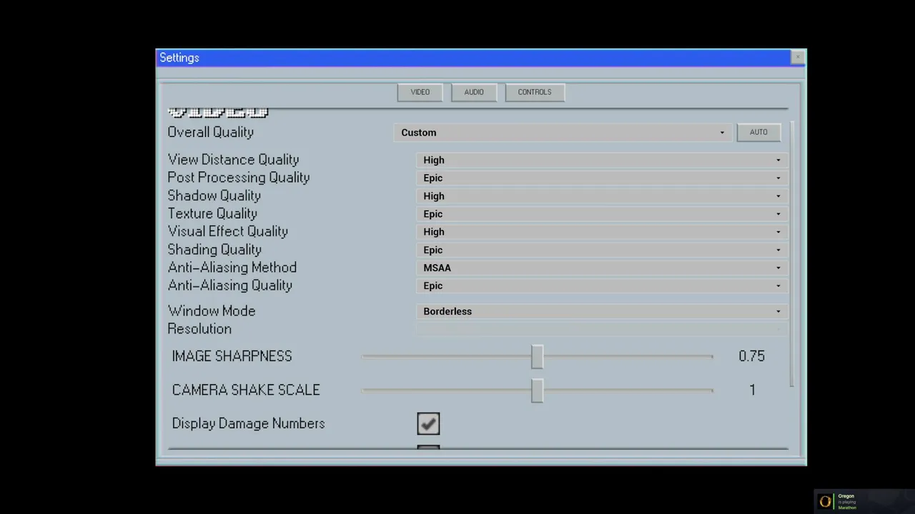Image resolution: width=915 pixels, height=514 pixels.
Task: Click the Overall Quality label
Action: click(210, 132)
